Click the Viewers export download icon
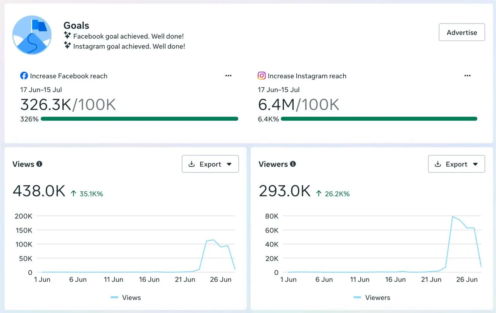The width and height of the screenshot is (496, 313). tap(438, 164)
